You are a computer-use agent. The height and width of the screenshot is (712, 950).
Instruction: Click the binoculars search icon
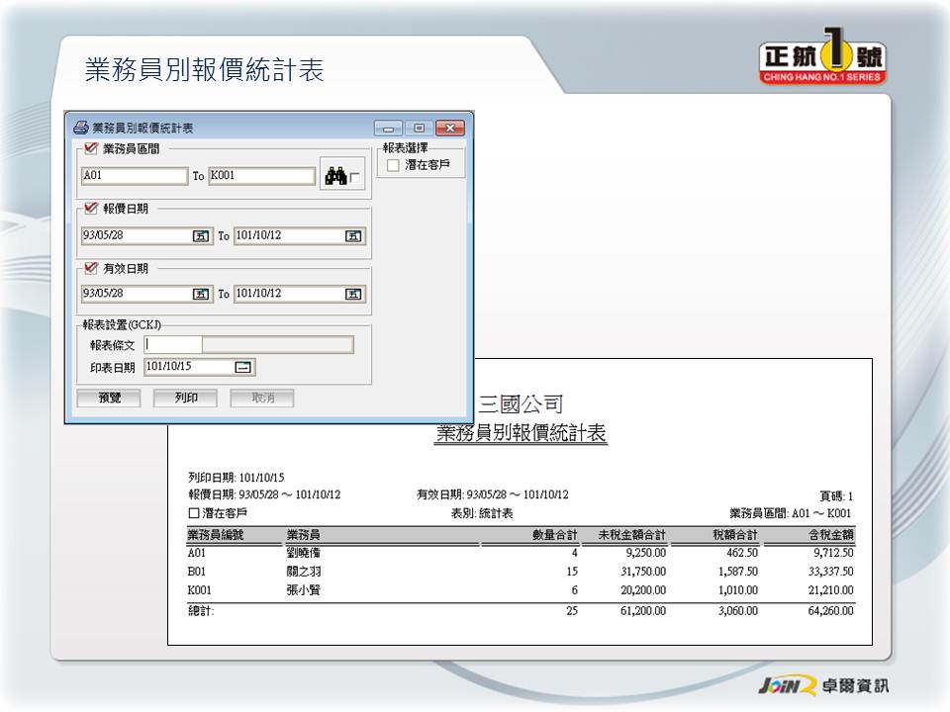pos(334,176)
